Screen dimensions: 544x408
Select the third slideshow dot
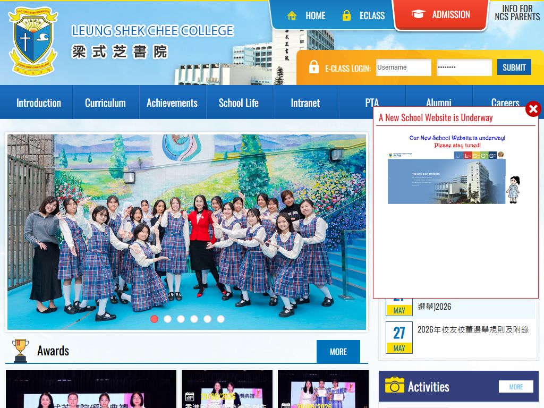coord(181,319)
